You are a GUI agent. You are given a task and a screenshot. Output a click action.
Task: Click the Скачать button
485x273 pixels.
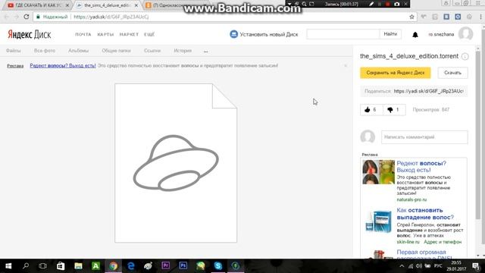[452, 73]
